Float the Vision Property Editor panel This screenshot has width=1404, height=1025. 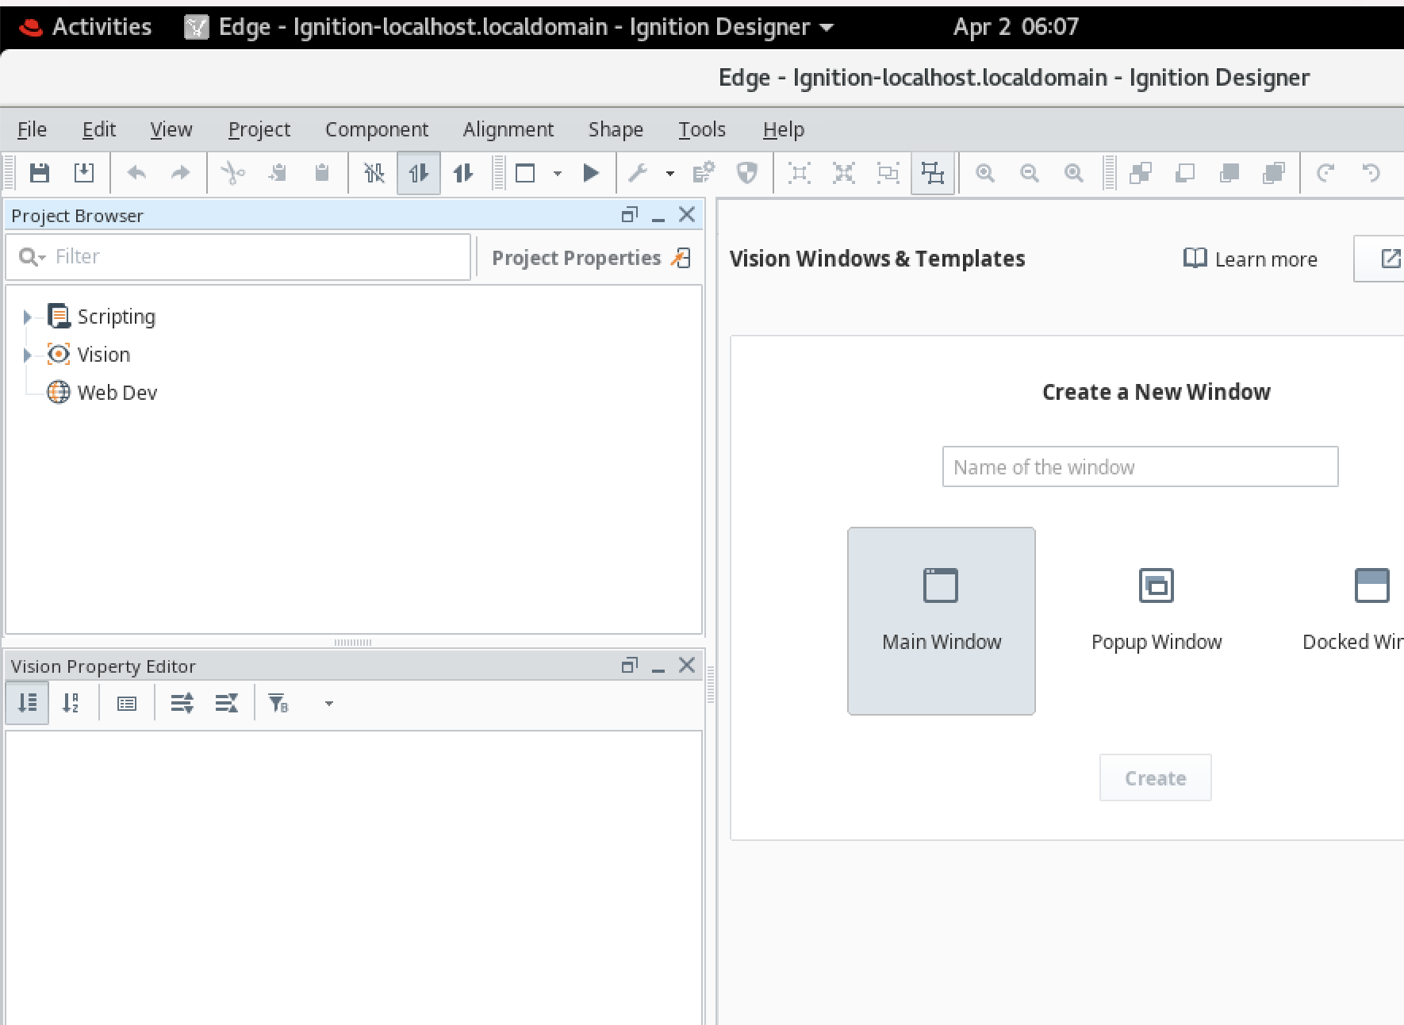click(630, 666)
